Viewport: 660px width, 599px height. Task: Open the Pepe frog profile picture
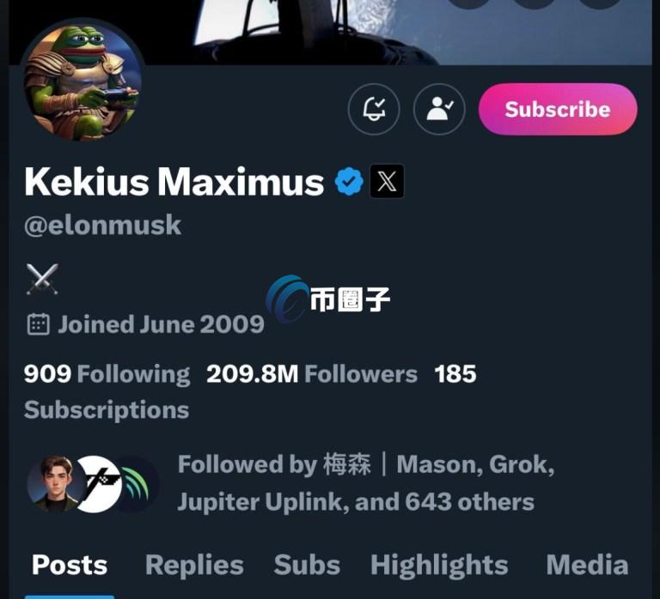(x=82, y=82)
